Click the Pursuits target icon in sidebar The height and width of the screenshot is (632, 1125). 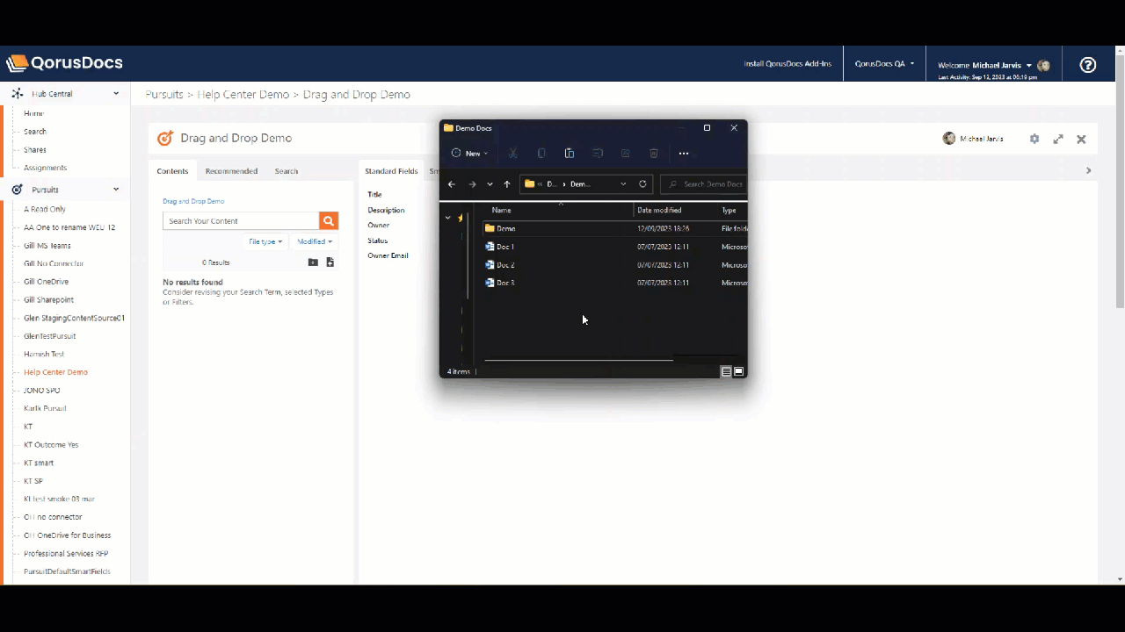click(17, 190)
